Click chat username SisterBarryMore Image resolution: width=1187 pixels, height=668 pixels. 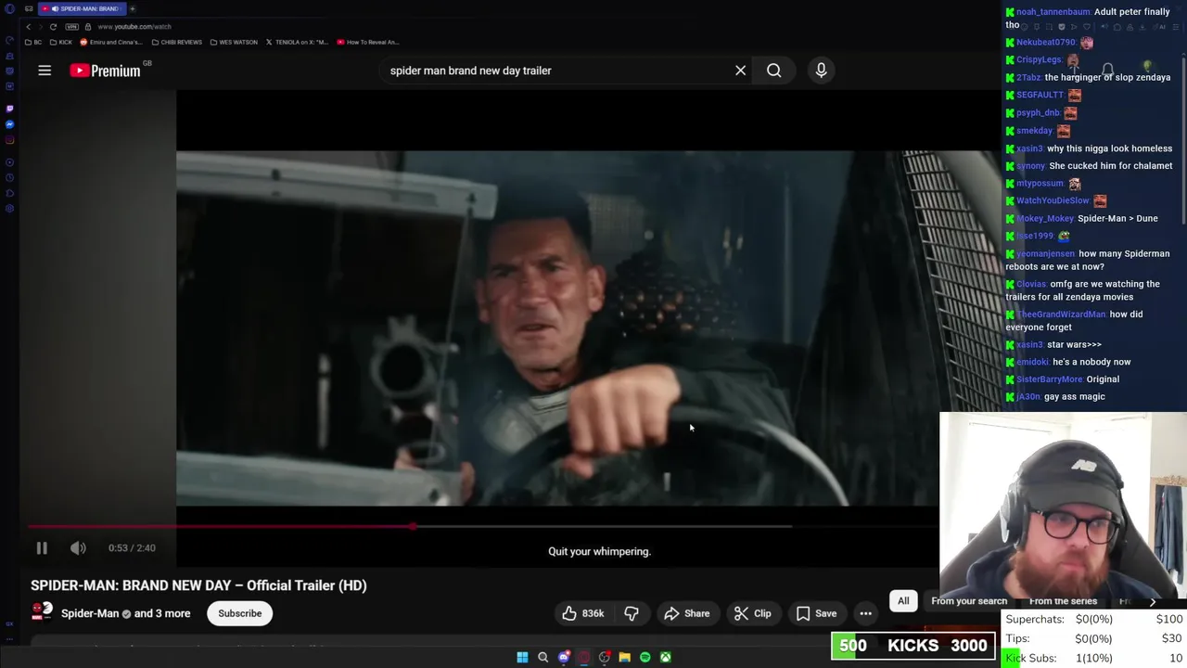point(1049,379)
